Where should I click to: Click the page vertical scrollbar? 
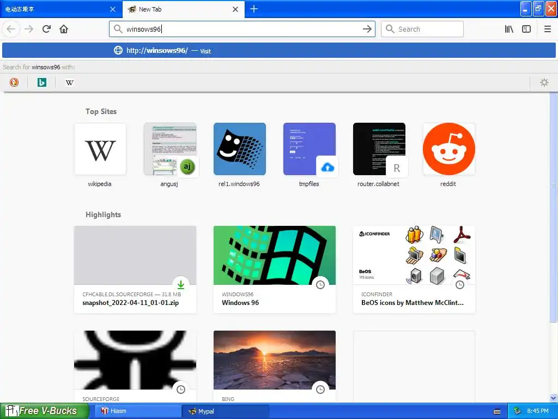(553, 207)
